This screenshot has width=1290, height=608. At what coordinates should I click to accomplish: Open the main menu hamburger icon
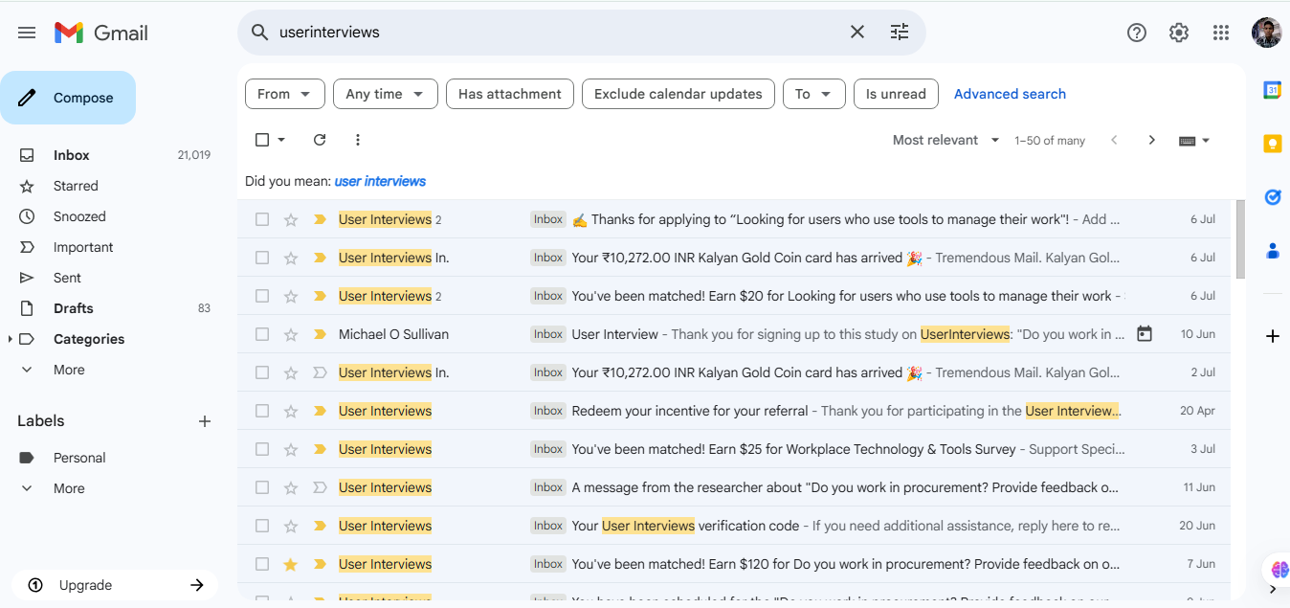27,33
